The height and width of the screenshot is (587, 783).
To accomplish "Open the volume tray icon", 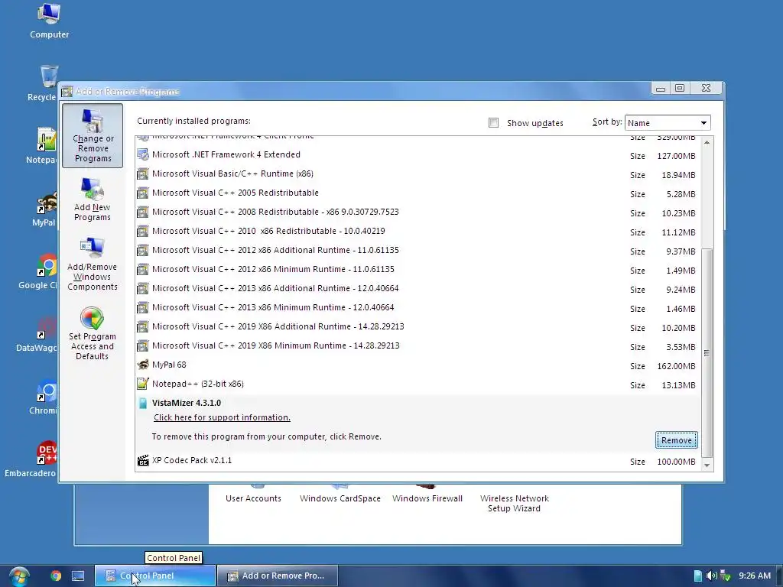I will tap(712, 576).
